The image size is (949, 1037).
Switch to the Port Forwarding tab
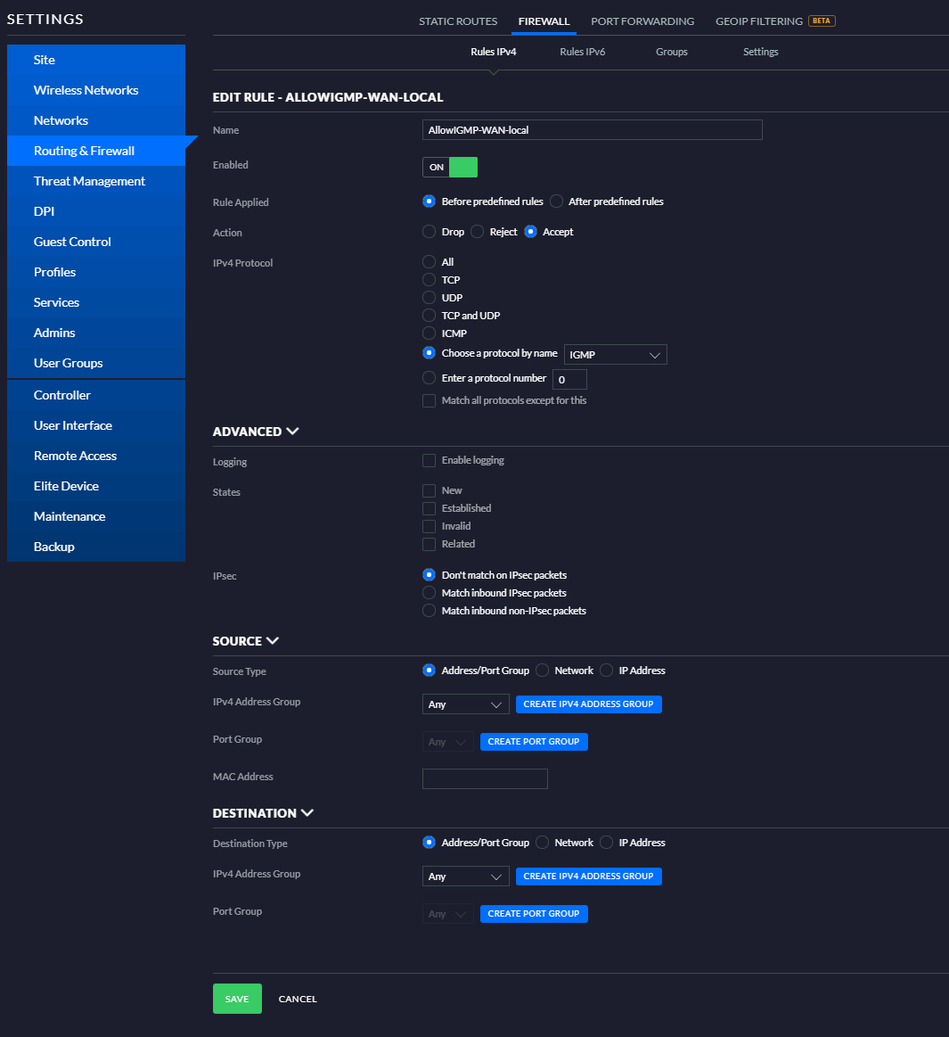click(x=642, y=21)
